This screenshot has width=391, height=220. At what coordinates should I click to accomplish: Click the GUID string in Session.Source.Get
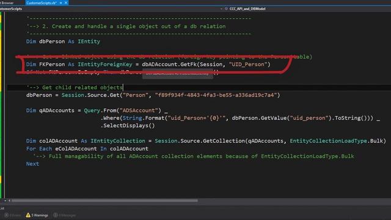pyautogui.click(x=216, y=95)
